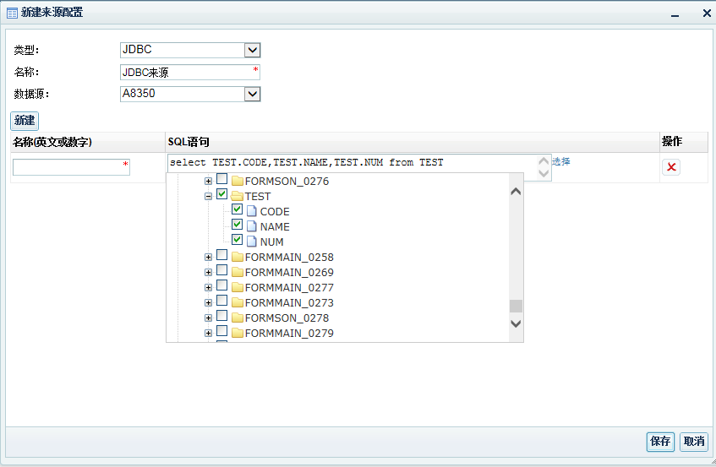
Task: Click the tree scrollbar down arrow
Action: click(516, 323)
